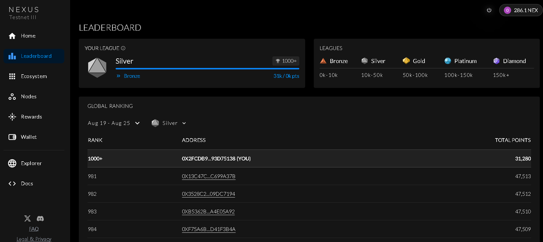Click the NEXUS Testnet III logo
Screen dimensions: 543x242
[x=24, y=13]
